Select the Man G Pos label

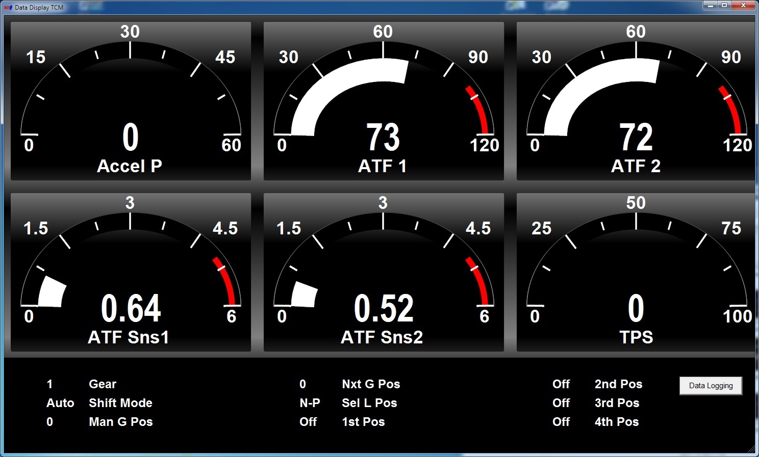(121, 422)
